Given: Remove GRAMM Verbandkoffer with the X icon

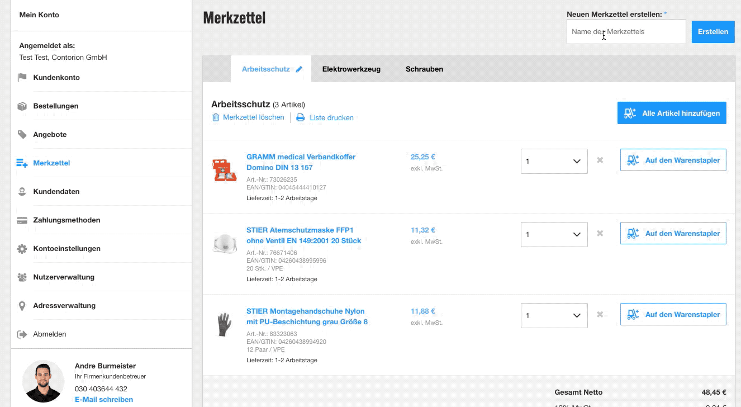Looking at the screenshot, I should 600,160.
